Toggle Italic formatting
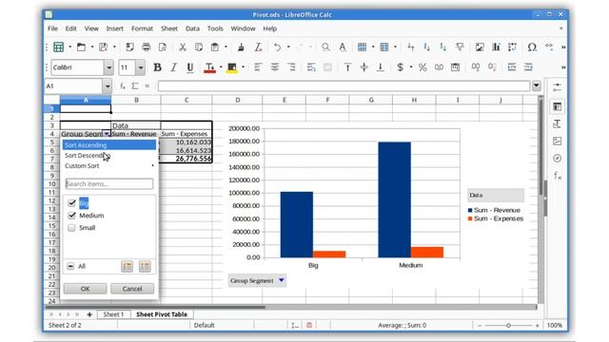Screen dimensions: 609x342 [x=173, y=67]
